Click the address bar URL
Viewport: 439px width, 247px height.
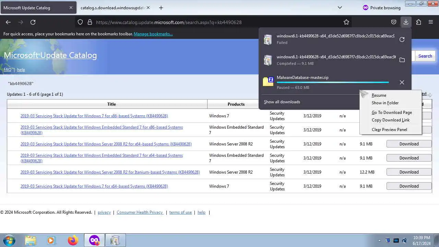[x=169, y=22]
